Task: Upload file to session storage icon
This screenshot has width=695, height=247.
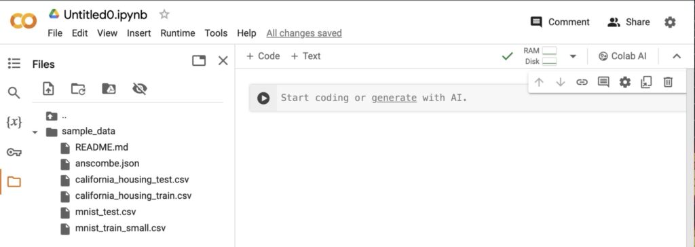Action: 48,89
